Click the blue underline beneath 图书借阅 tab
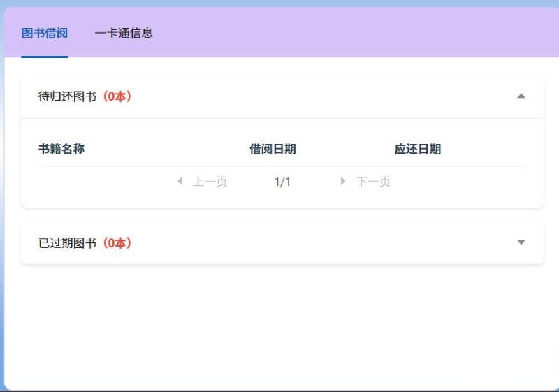The height and width of the screenshot is (392, 559). (44, 56)
